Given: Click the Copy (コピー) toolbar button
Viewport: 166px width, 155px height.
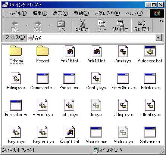Looking at the screenshot, I should coord(101,26).
